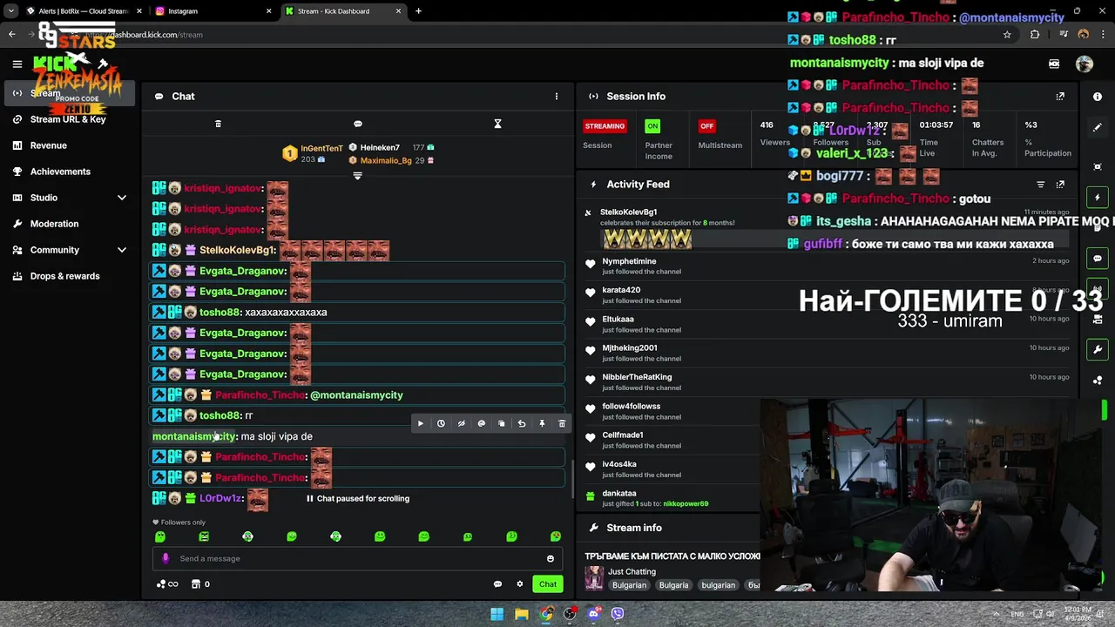This screenshot has width=1115, height=627.
Task: Open the hamburger menu in the dashboard header
Action: [17, 64]
